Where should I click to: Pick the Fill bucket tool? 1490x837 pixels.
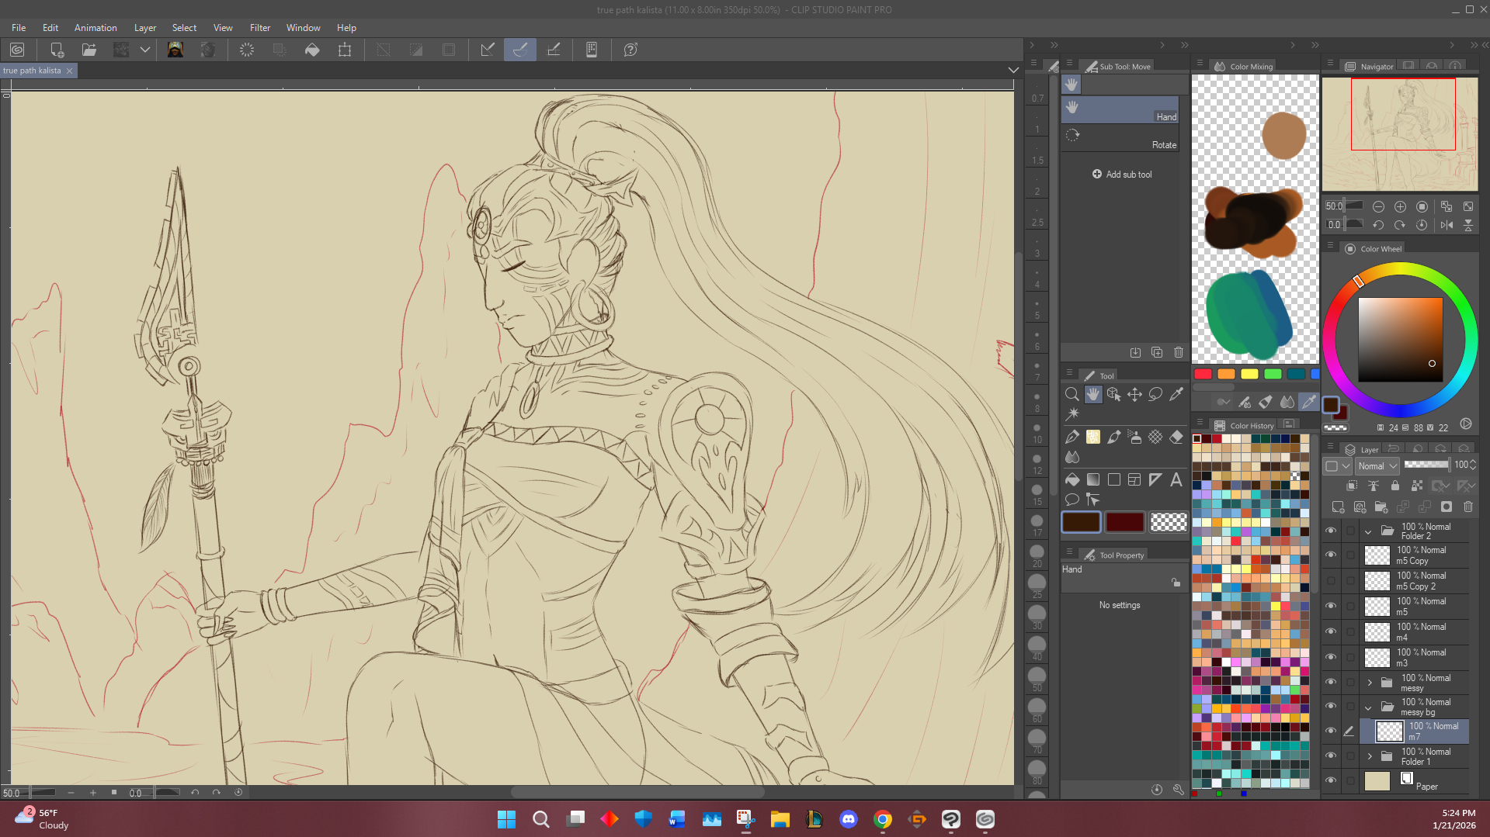tap(1072, 480)
